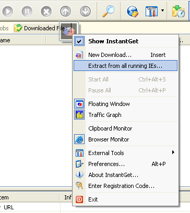The width and height of the screenshot is (190, 213).
Task: Click the red Exit power icon
Action: coord(79,199)
